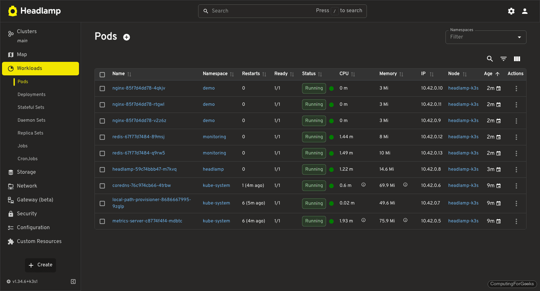Open kube-system namespace link for metrics-server
The image size is (540, 291).
click(216, 221)
